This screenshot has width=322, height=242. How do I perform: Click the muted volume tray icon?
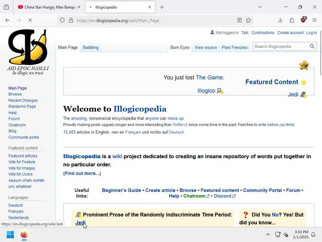tap(286, 234)
